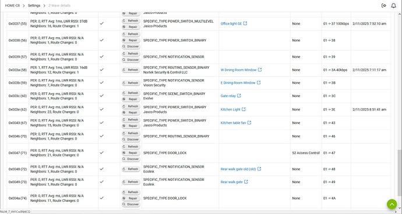Viewport: 402px width, 214px height.
Task: Refresh node 0x004a (74)
Action: pyautogui.click(x=131, y=192)
